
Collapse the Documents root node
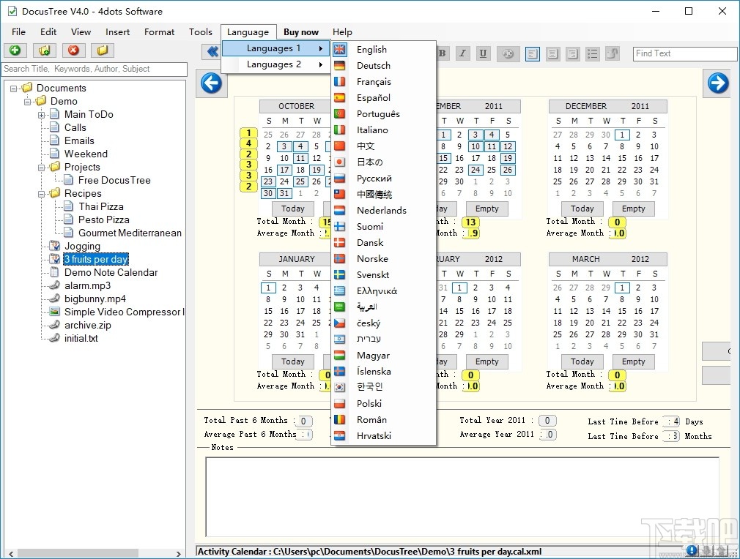(14, 88)
